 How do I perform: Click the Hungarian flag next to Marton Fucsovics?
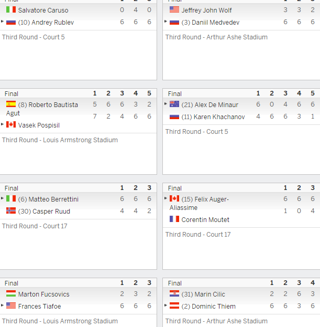(11, 293)
